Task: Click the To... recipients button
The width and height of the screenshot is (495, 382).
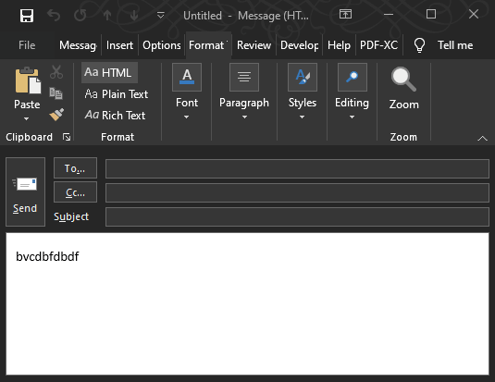Action: tap(75, 168)
